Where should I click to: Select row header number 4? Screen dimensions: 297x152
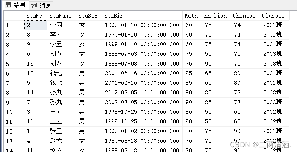coord(14,54)
